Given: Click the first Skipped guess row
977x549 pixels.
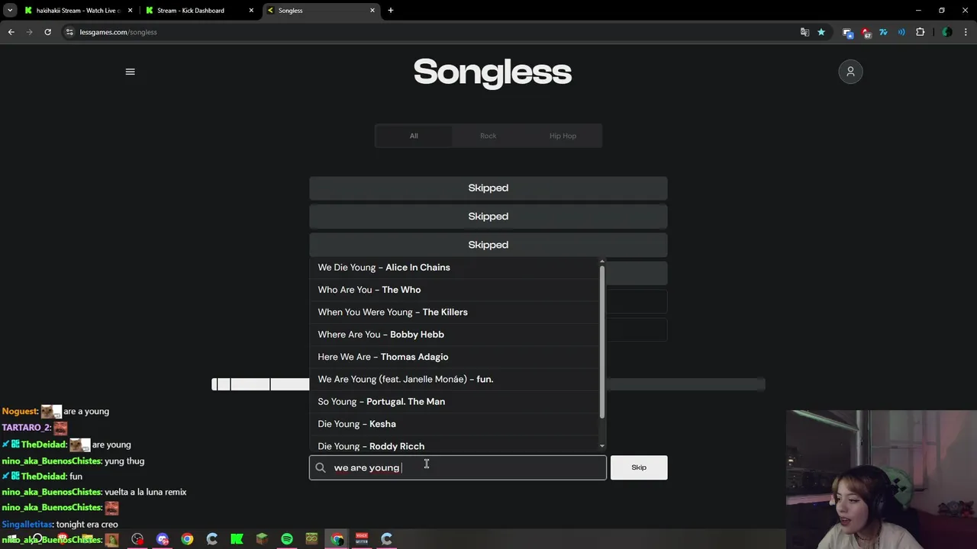Looking at the screenshot, I should (x=488, y=188).
